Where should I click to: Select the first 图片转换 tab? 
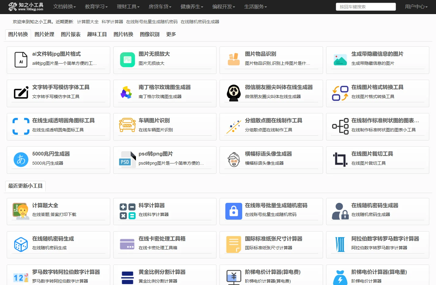click(x=18, y=35)
